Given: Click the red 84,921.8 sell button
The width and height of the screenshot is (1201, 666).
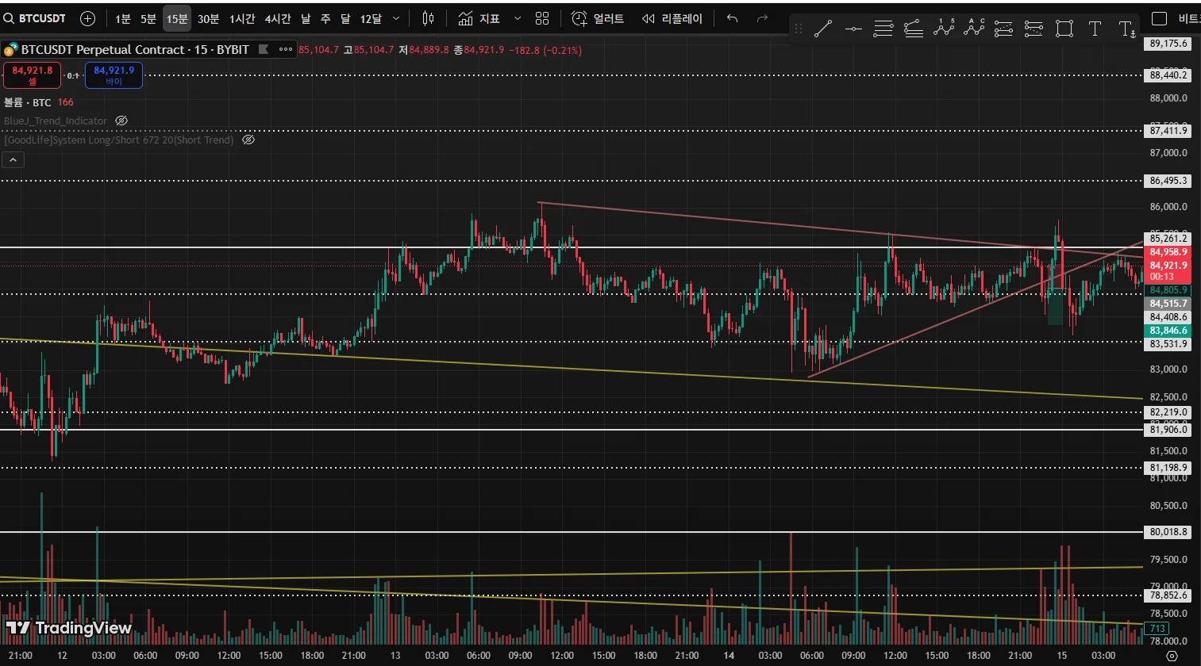Looking at the screenshot, I should [x=32, y=75].
